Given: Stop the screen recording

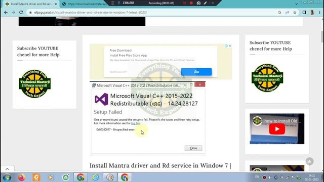Looking at the screenshot, I should pos(191,3).
